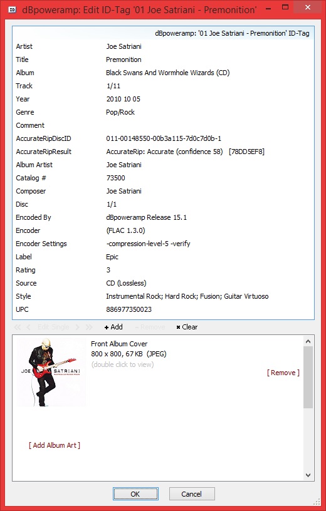
Task: Click the dBpoweramp ID title bar icon
Action: coord(12,9)
